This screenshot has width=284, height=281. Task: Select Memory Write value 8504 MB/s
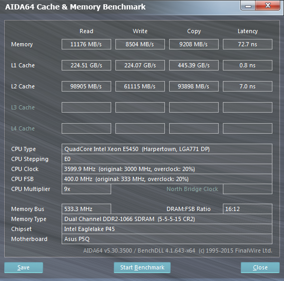click(140, 44)
